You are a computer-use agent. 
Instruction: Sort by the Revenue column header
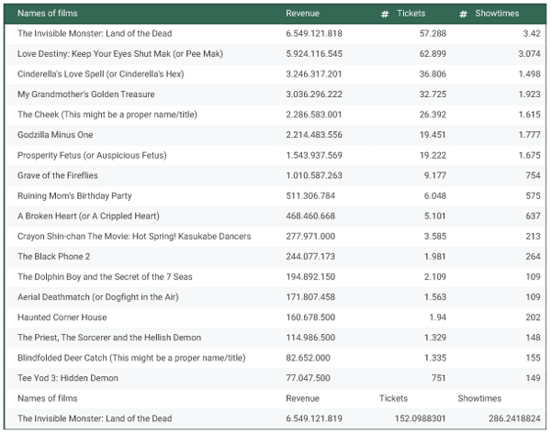[x=303, y=14]
